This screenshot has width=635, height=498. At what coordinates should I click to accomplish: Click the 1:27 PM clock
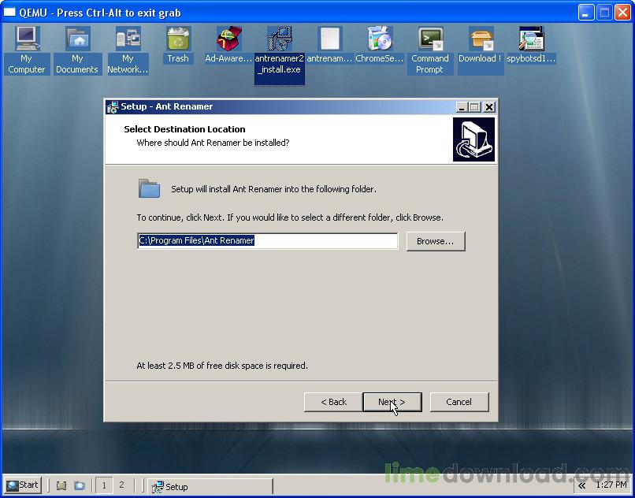611,485
